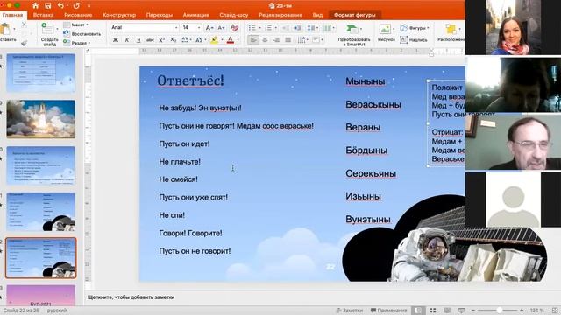Switch to Normal view icon
The image size is (561, 315).
417,311
